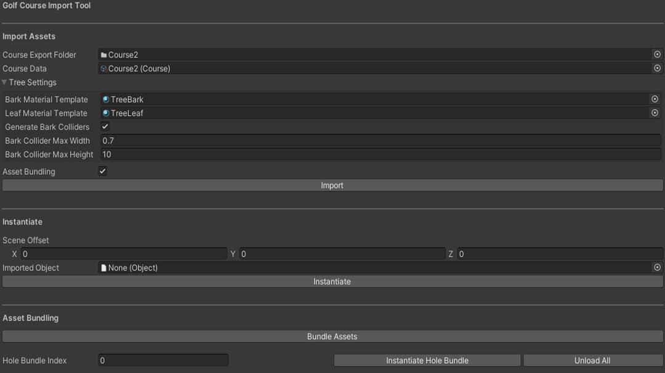Open the Imported Object picker

coord(656,267)
